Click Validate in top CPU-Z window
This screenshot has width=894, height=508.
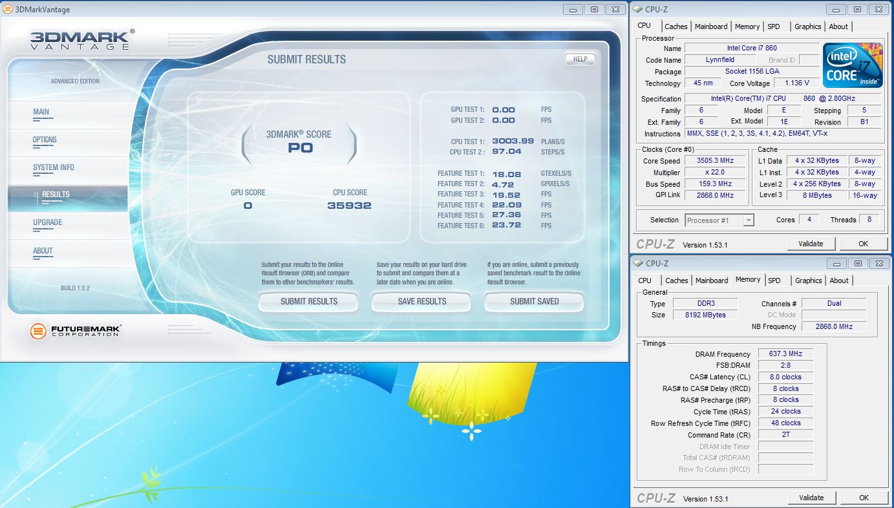(811, 244)
